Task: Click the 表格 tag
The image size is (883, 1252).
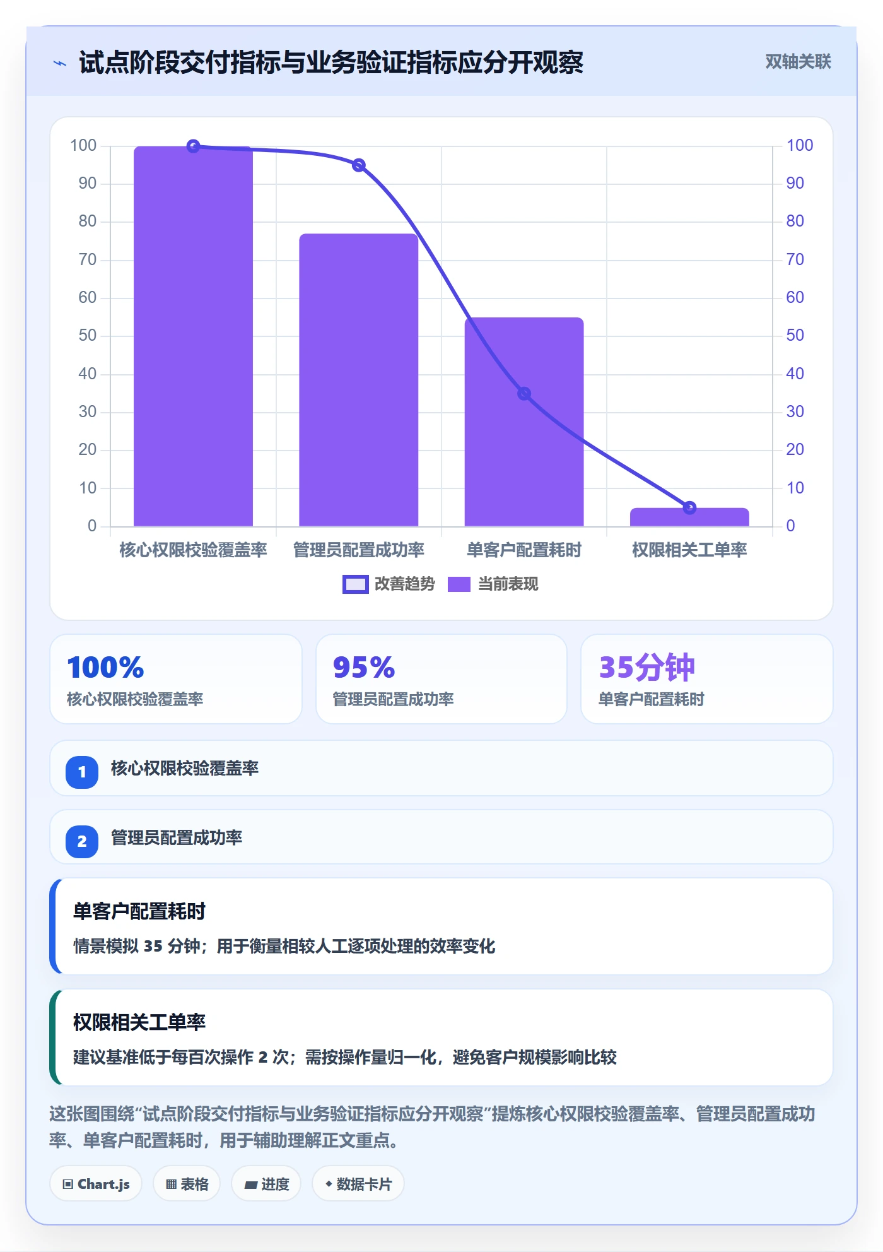Action: pyautogui.click(x=187, y=1184)
